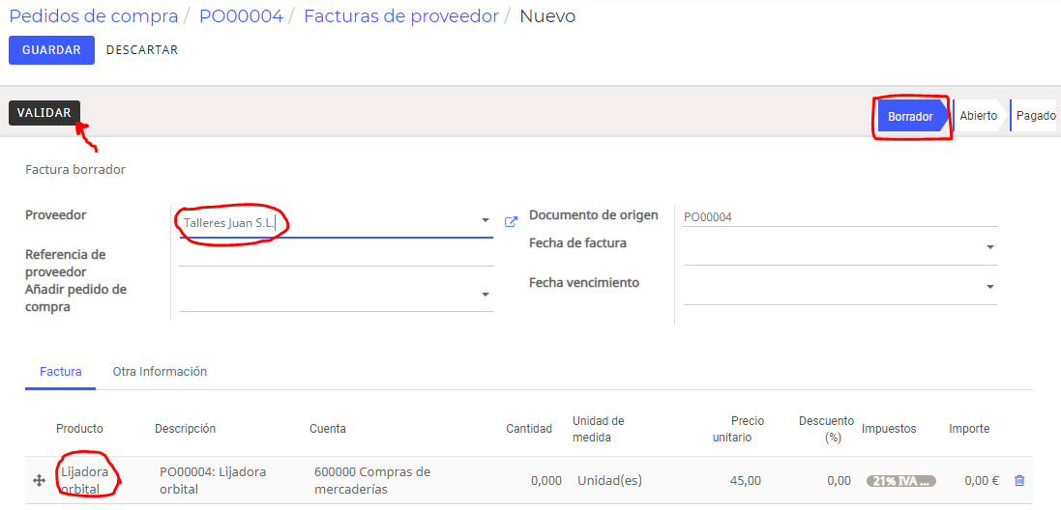Grab the row reorder handle icon

[x=39, y=480]
